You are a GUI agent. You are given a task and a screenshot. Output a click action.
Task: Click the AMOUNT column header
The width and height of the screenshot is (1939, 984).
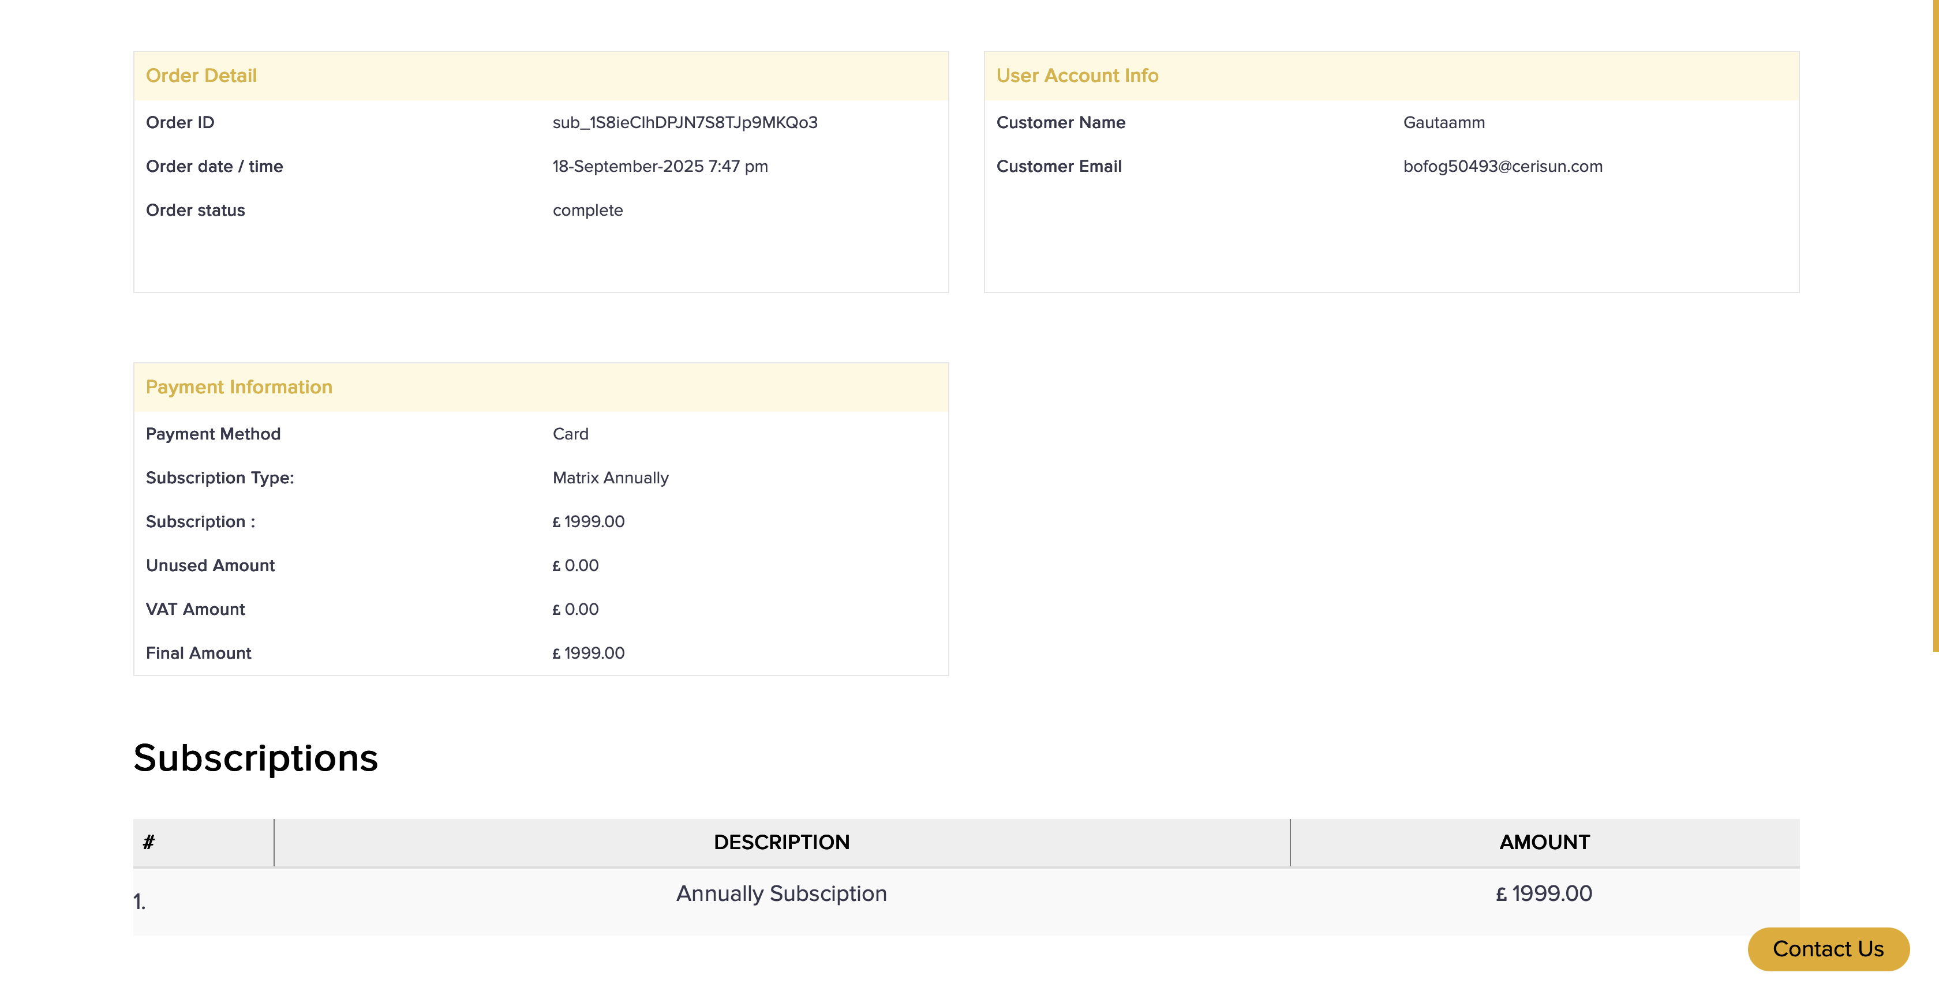1544,842
